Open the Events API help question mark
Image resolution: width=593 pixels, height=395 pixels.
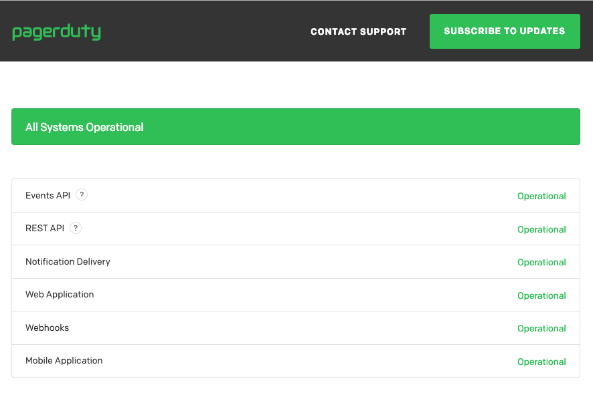82,195
